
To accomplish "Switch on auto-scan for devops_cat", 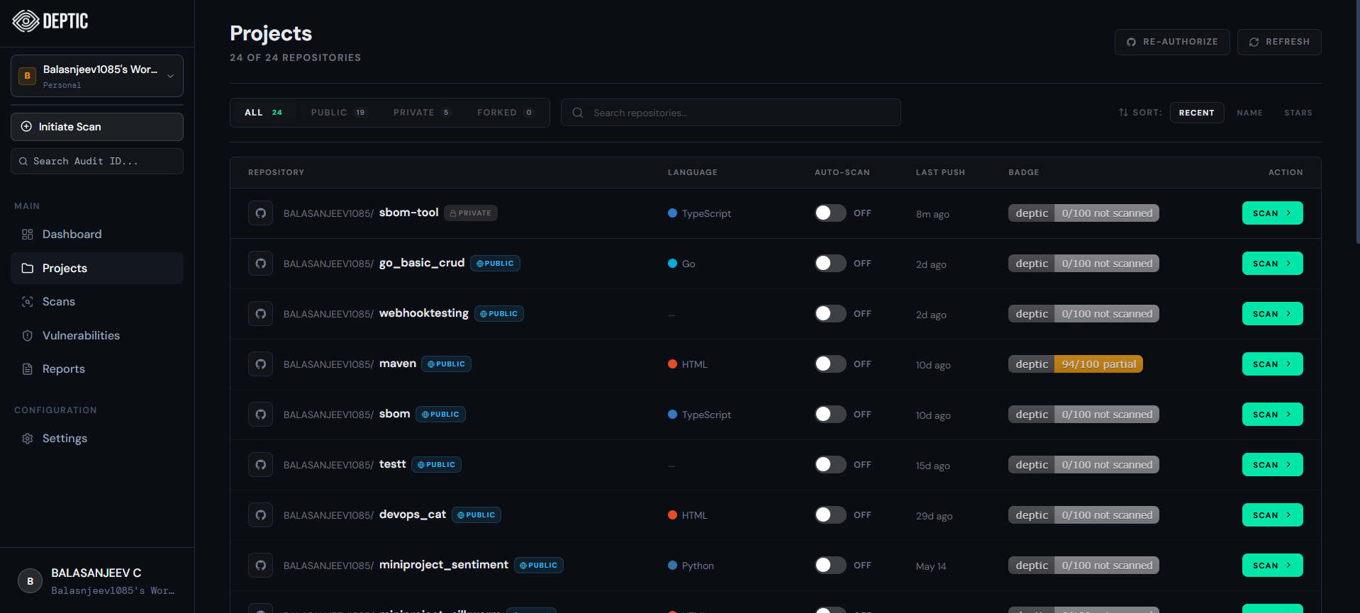I will (x=830, y=515).
